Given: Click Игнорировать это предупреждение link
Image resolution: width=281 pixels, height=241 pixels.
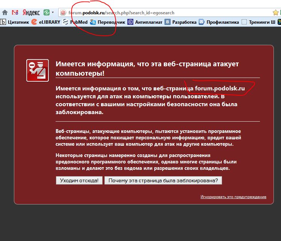Looking at the screenshot, I should click(x=233, y=197).
